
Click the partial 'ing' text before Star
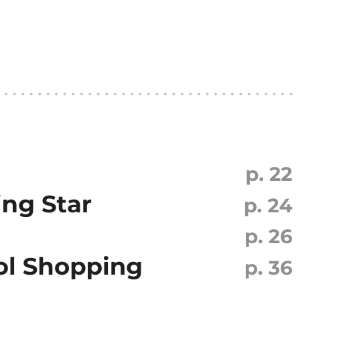click(17, 206)
